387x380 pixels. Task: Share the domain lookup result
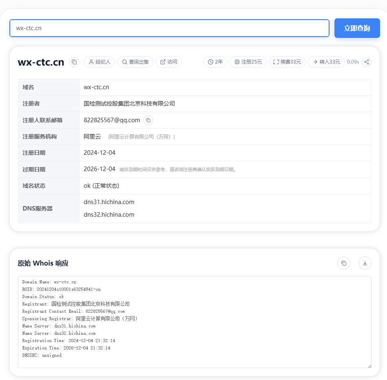pyautogui.click(x=367, y=62)
